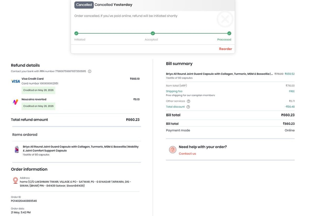Click the free shipping careplan note
Image resolution: width=314 pixels, height=216 pixels.
click(x=190, y=95)
